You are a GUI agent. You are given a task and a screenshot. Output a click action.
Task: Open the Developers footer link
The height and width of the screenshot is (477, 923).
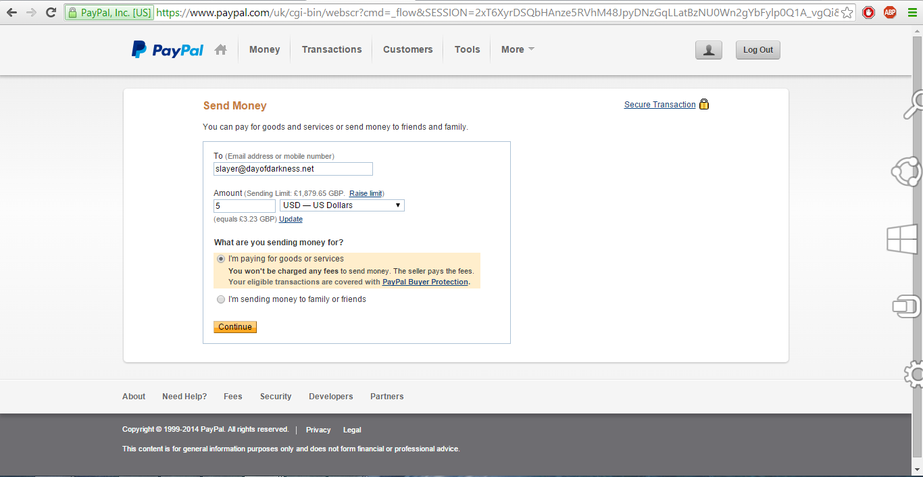click(331, 397)
